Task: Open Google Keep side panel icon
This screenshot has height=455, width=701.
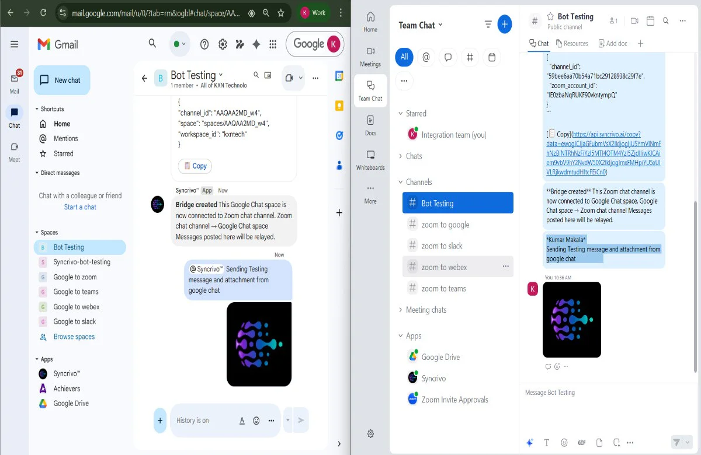Action: coord(339,106)
